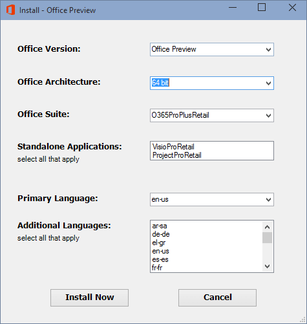Viewport: 307px width, 324px height.
Task: Select fr-fr in Additional Languages
Action: pyautogui.click(x=157, y=268)
